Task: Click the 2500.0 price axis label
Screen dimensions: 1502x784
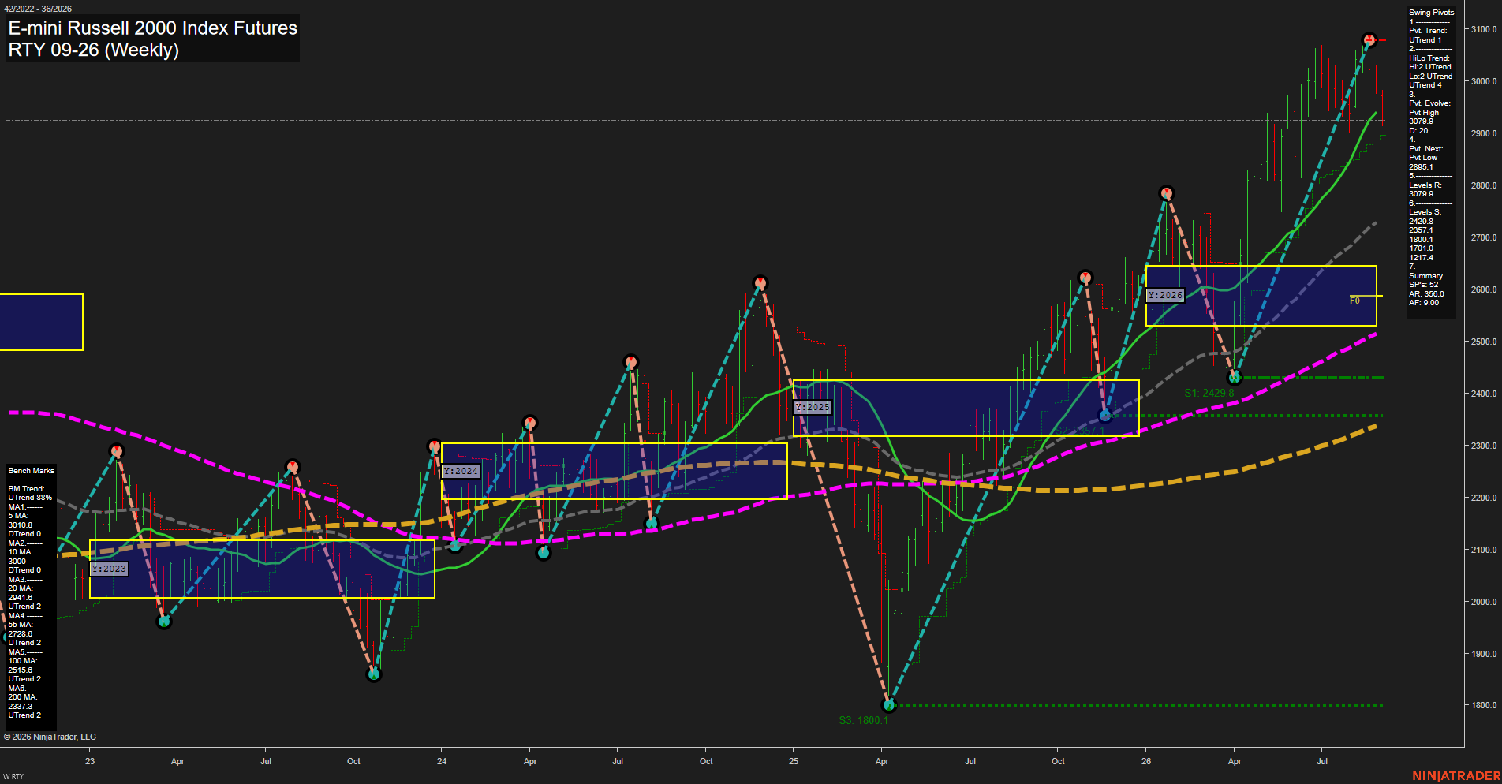Action: coord(1484,342)
